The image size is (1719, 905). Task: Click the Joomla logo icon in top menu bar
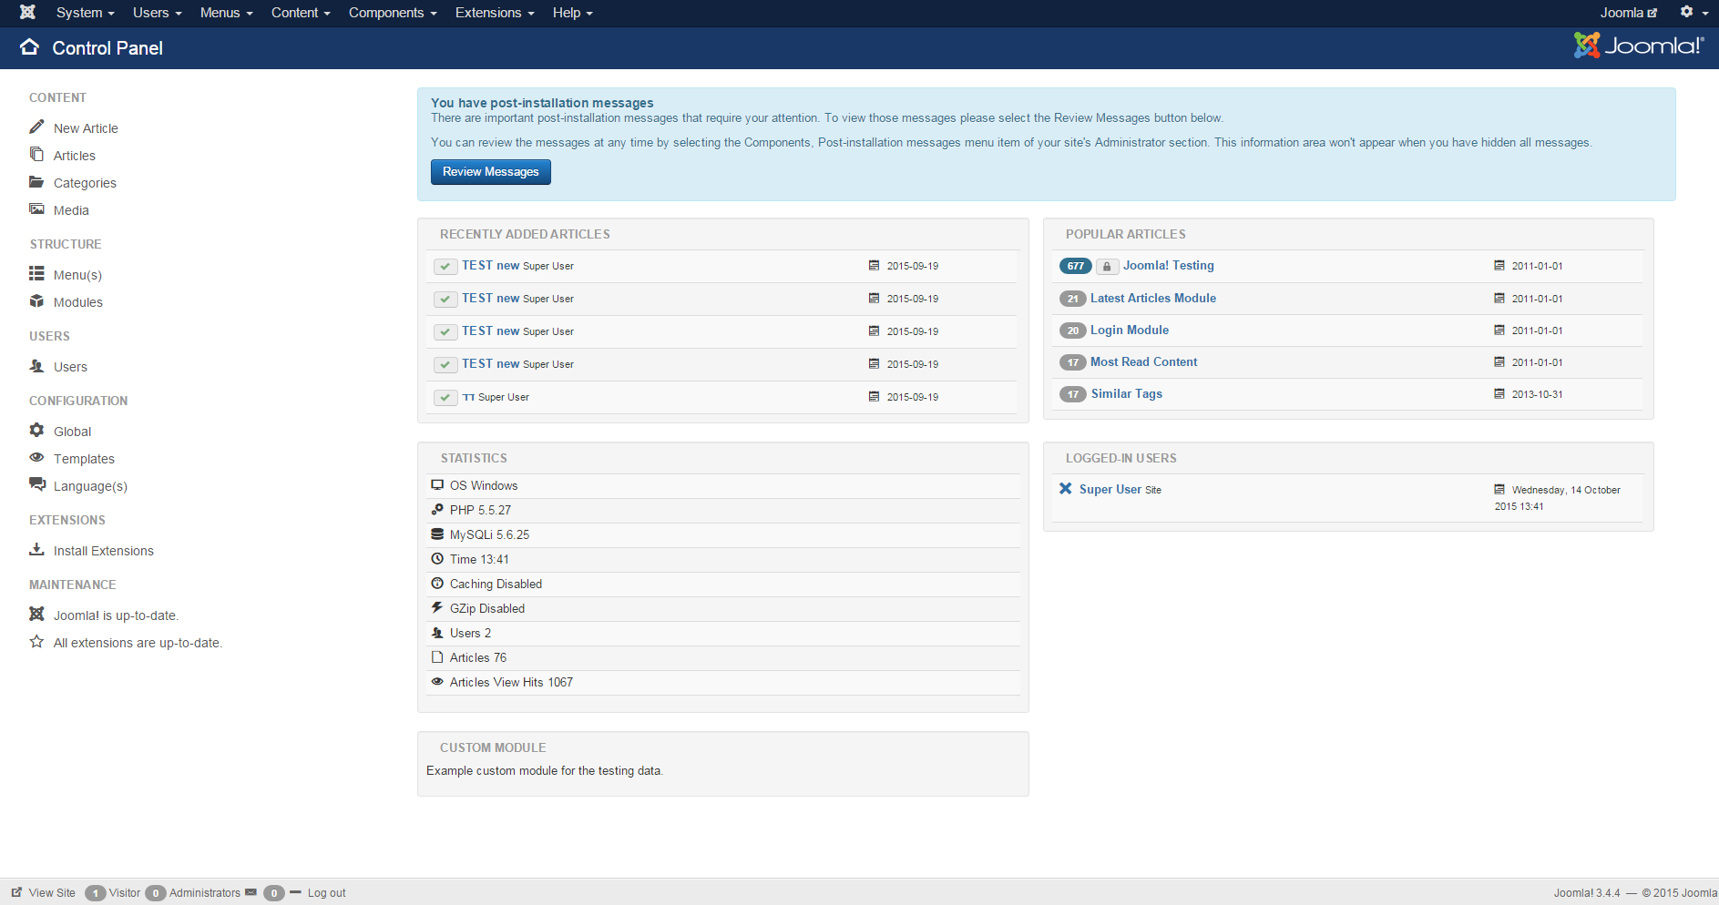[x=27, y=13]
